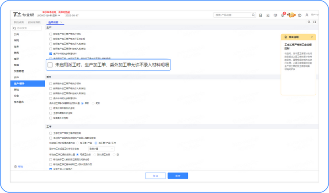Click the magnifier in the product search box

(x=253, y=15)
